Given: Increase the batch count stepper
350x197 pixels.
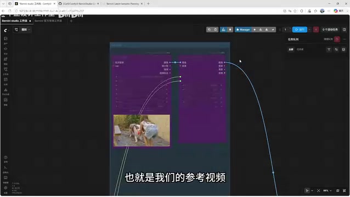Looking at the screenshot, I should 290,28.
